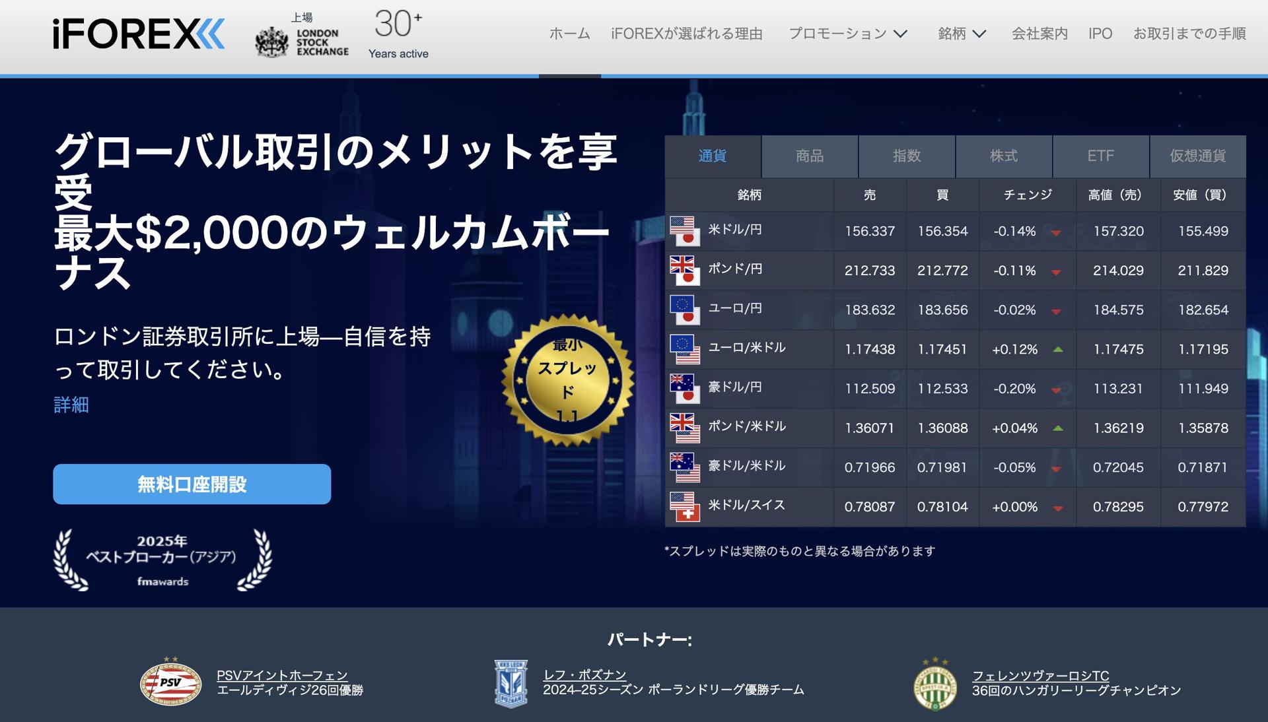Screen dimensions: 1268x722
Task: Click the AUD/USD flag icon (豪ドル/米ドル)
Action: click(x=685, y=467)
